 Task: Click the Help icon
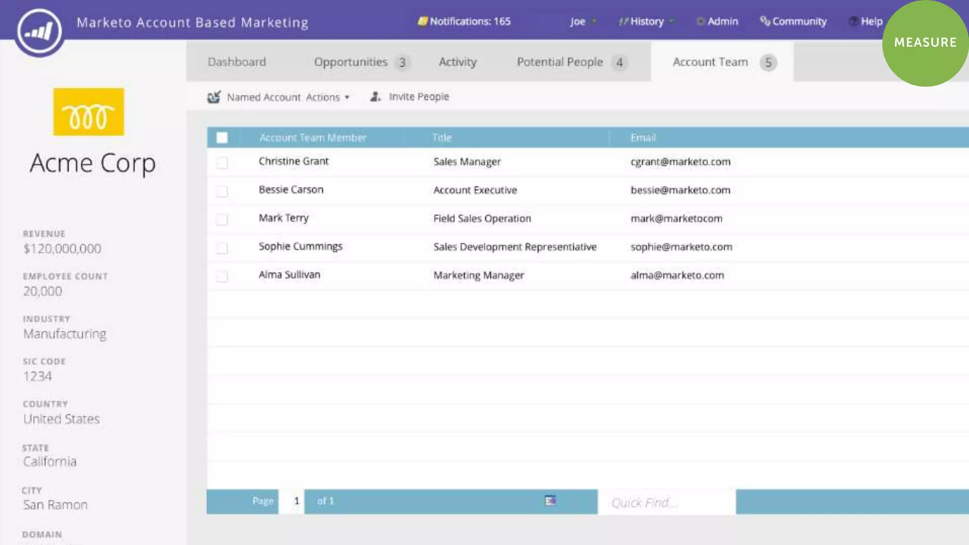coord(854,21)
